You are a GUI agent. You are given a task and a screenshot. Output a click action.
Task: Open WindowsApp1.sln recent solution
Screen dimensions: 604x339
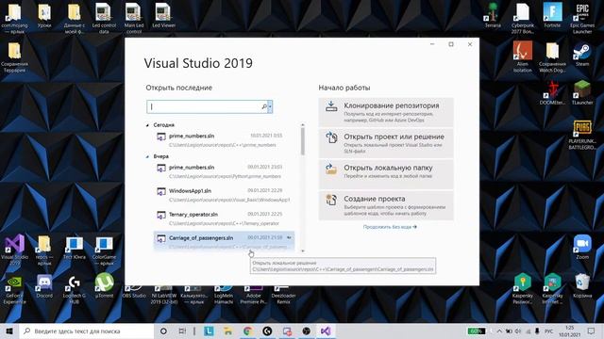(x=224, y=195)
